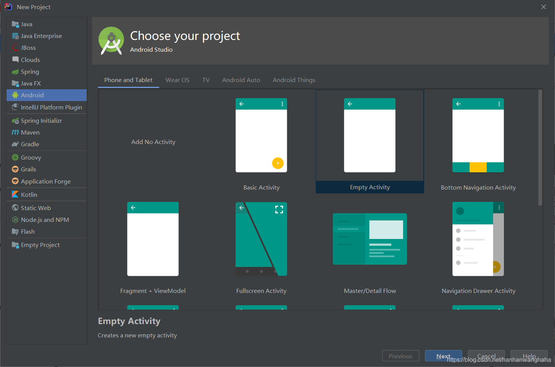Select the Grails project type
The image size is (555, 367).
(x=29, y=169)
